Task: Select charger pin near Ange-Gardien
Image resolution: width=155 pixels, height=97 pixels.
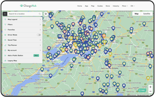Action: pos(134,60)
